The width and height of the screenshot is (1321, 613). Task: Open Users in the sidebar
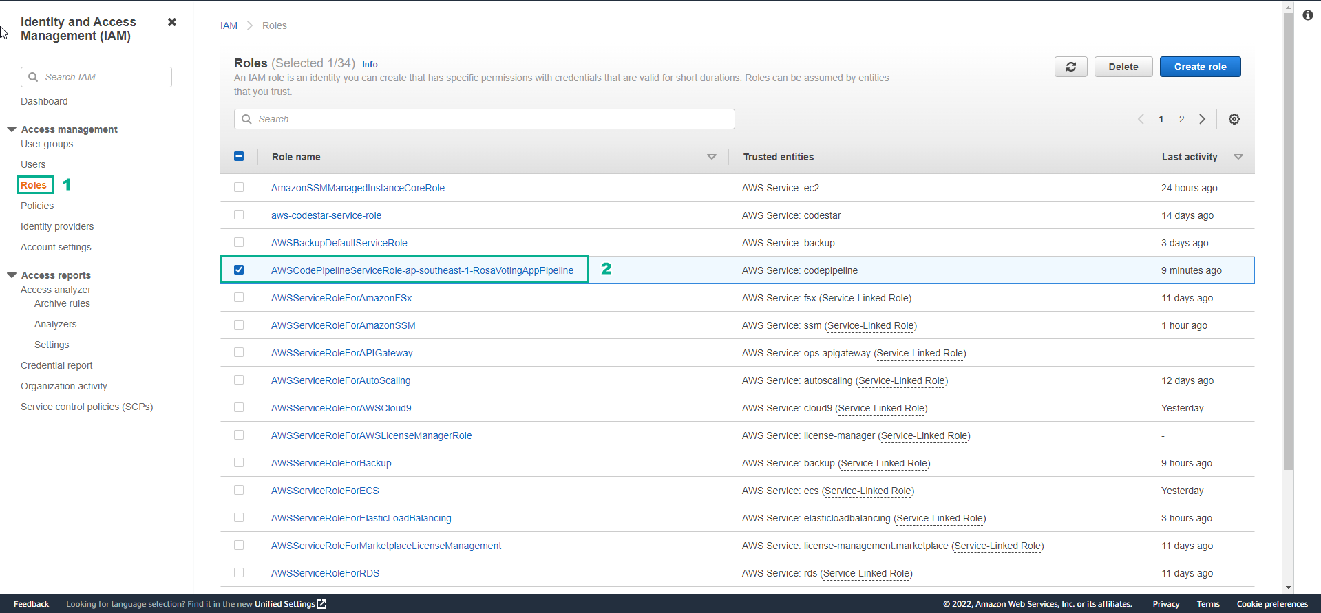point(33,164)
